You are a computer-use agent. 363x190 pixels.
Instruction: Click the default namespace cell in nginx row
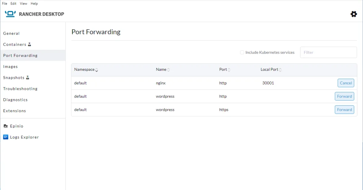[x=80, y=83]
